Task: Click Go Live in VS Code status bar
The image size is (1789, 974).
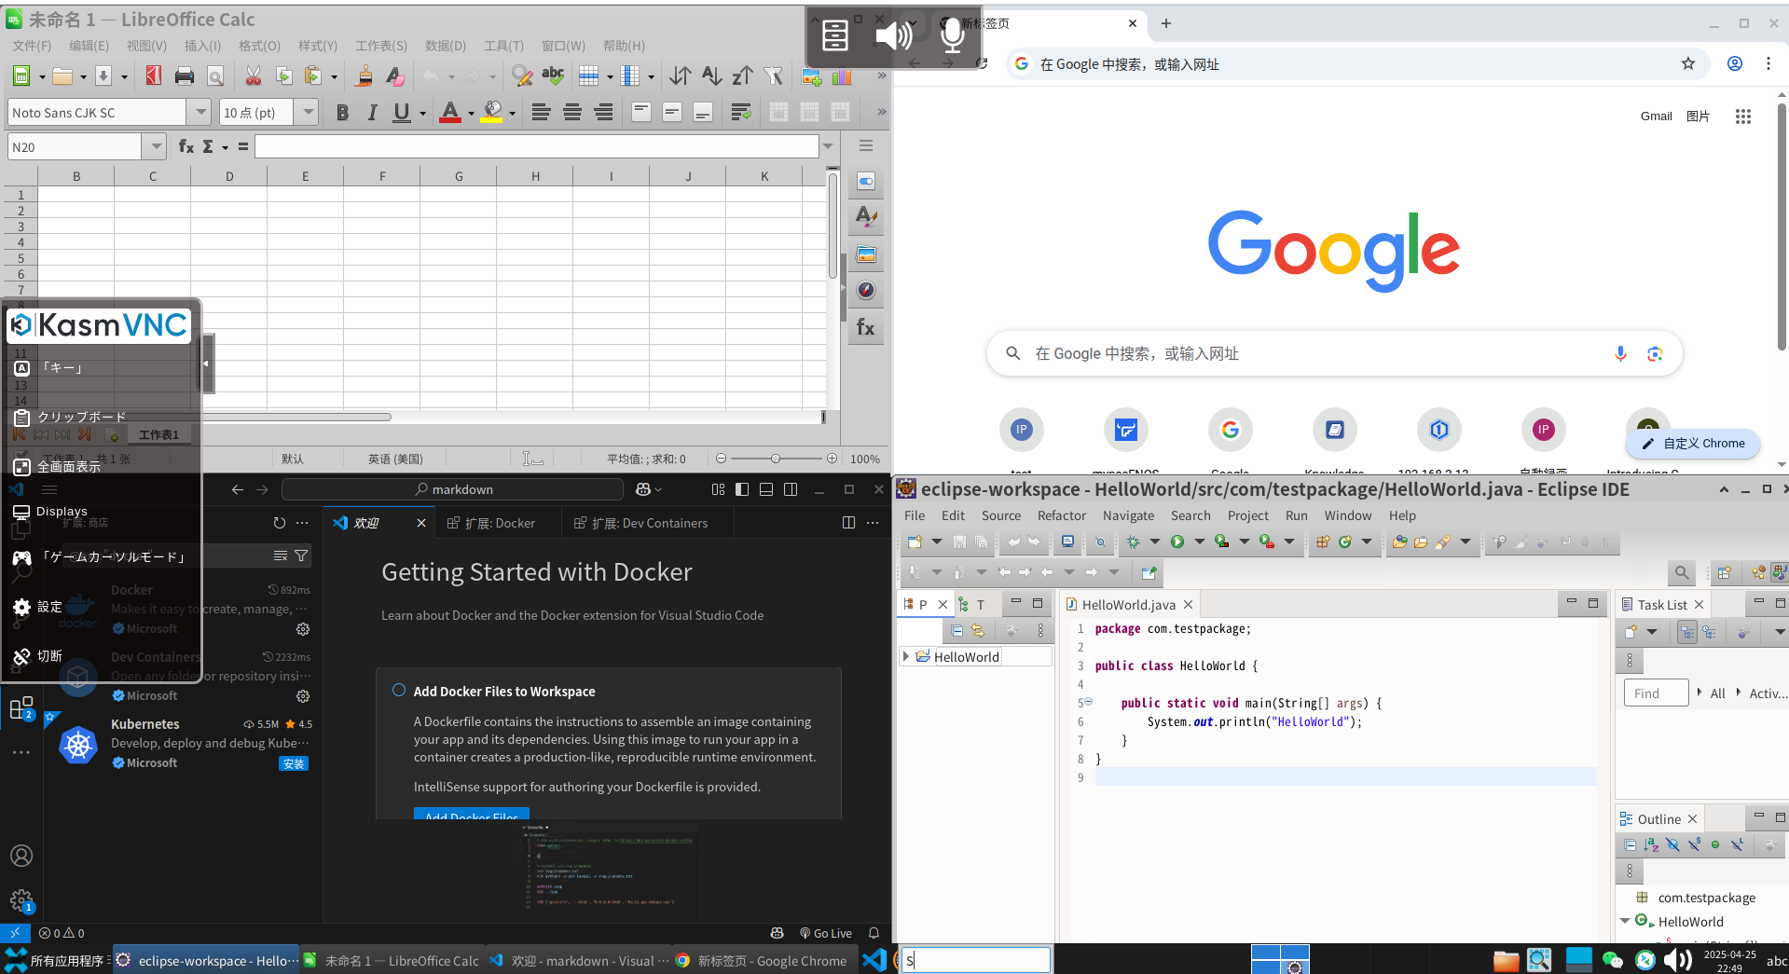Action: point(825,933)
